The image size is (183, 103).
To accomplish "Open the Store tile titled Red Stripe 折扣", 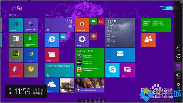I will [89, 63].
